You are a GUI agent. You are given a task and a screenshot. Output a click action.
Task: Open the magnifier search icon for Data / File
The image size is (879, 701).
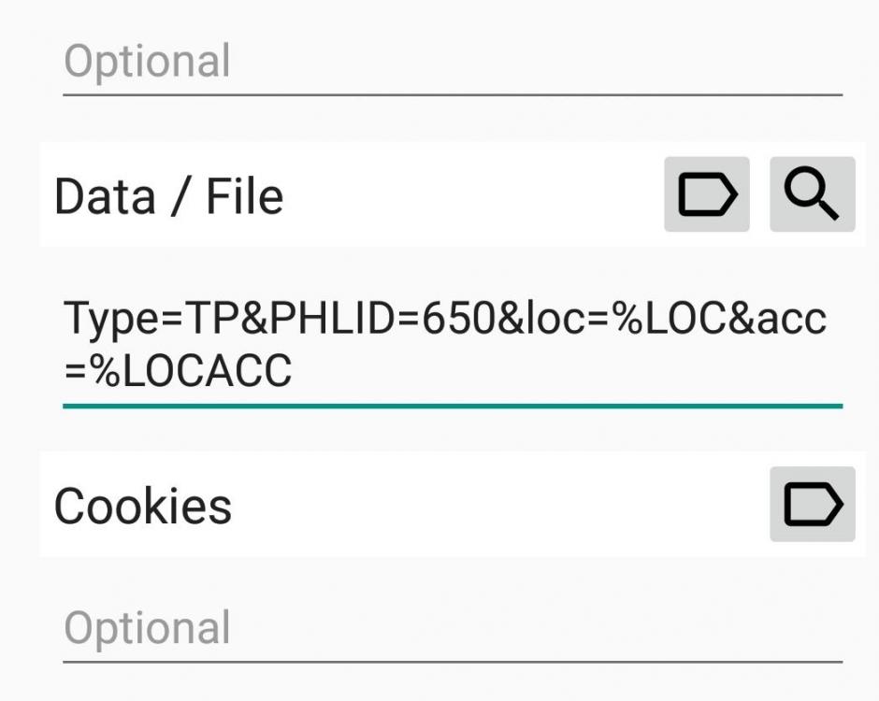(x=812, y=194)
